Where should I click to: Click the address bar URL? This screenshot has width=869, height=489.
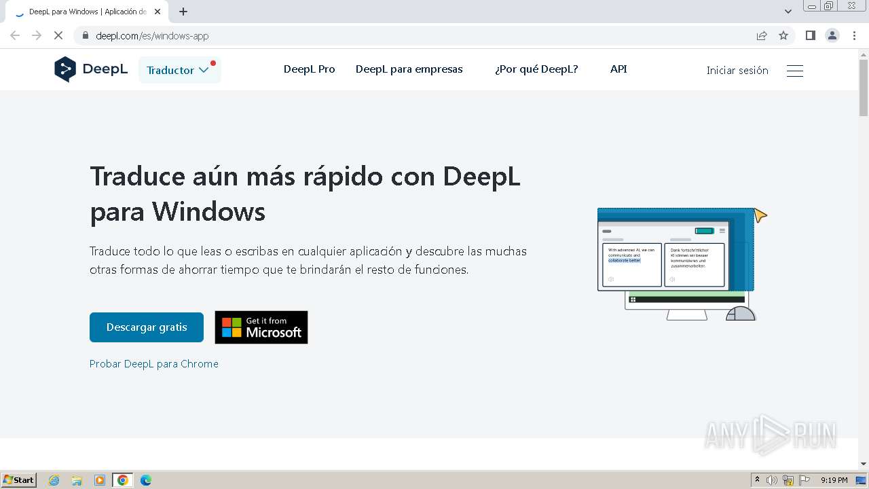(152, 36)
